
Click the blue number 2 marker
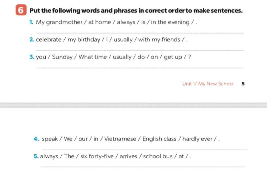pos(32,40)
